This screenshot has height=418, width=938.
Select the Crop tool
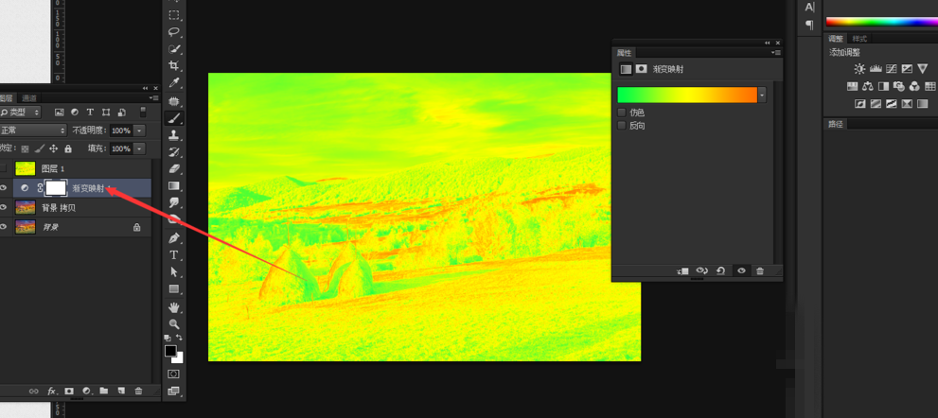tap(174, 66)
